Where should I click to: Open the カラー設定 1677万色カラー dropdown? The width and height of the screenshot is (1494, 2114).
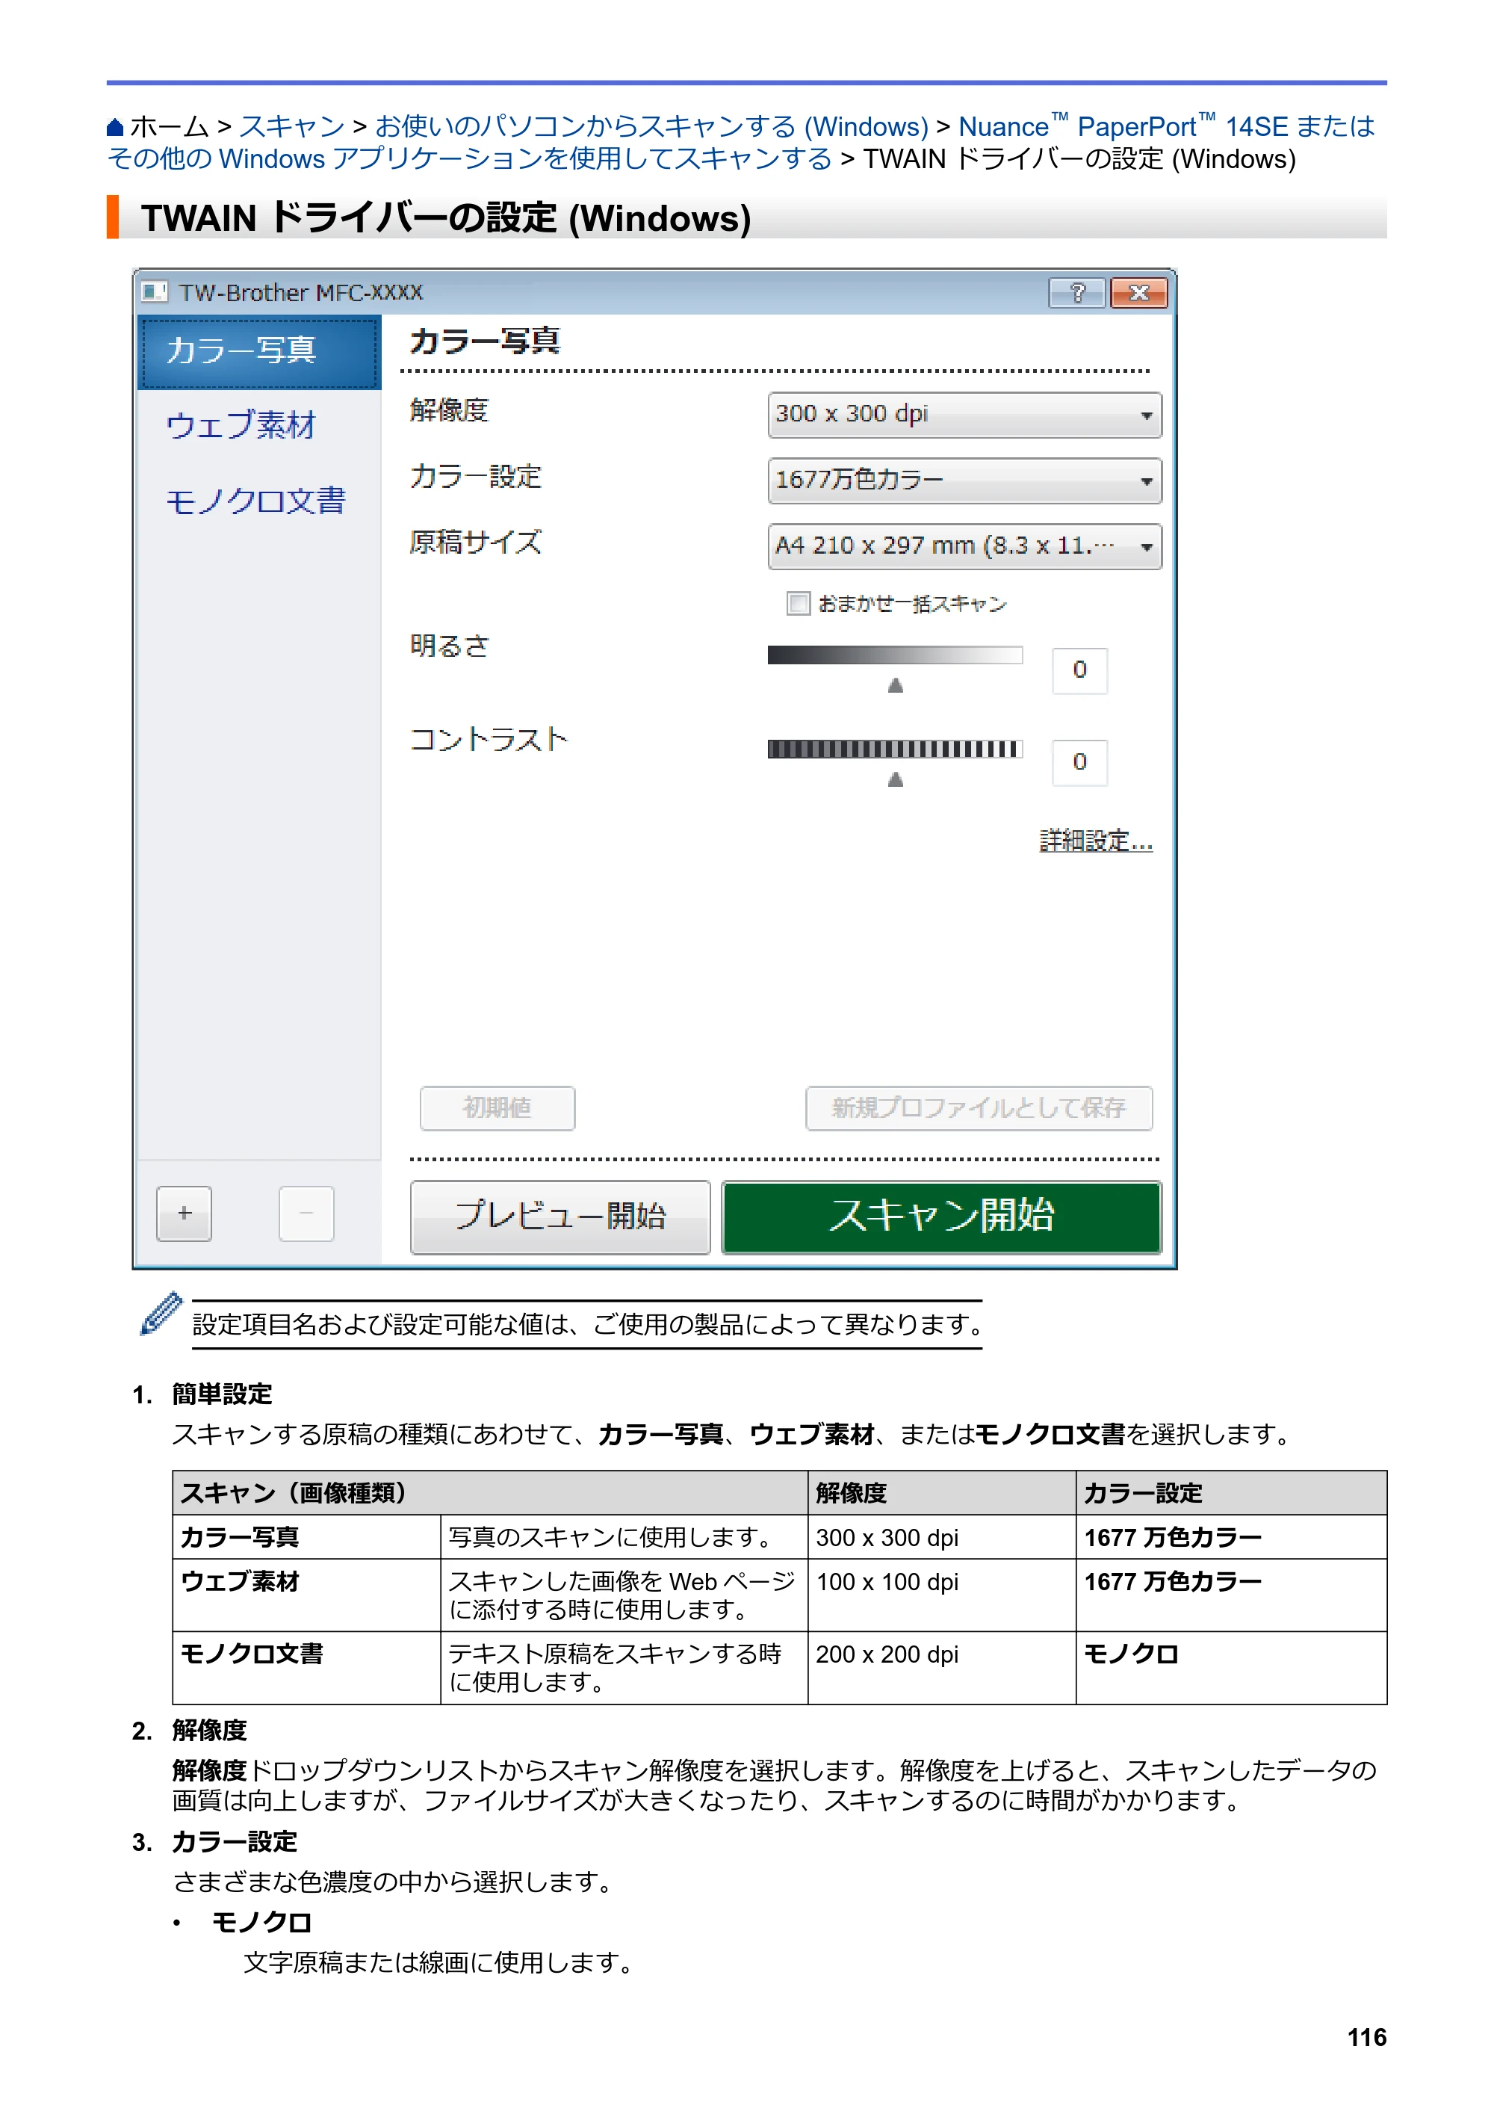pyautogui.click(x=964, y=480)
